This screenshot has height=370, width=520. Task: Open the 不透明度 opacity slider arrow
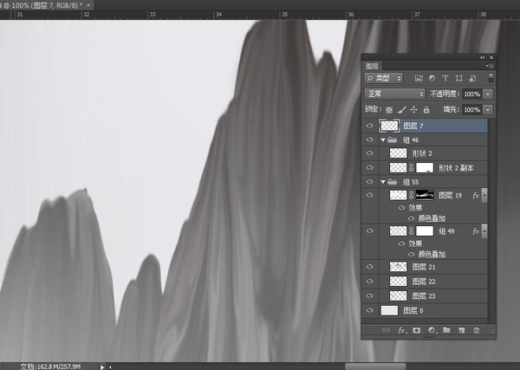click(488, 94)
